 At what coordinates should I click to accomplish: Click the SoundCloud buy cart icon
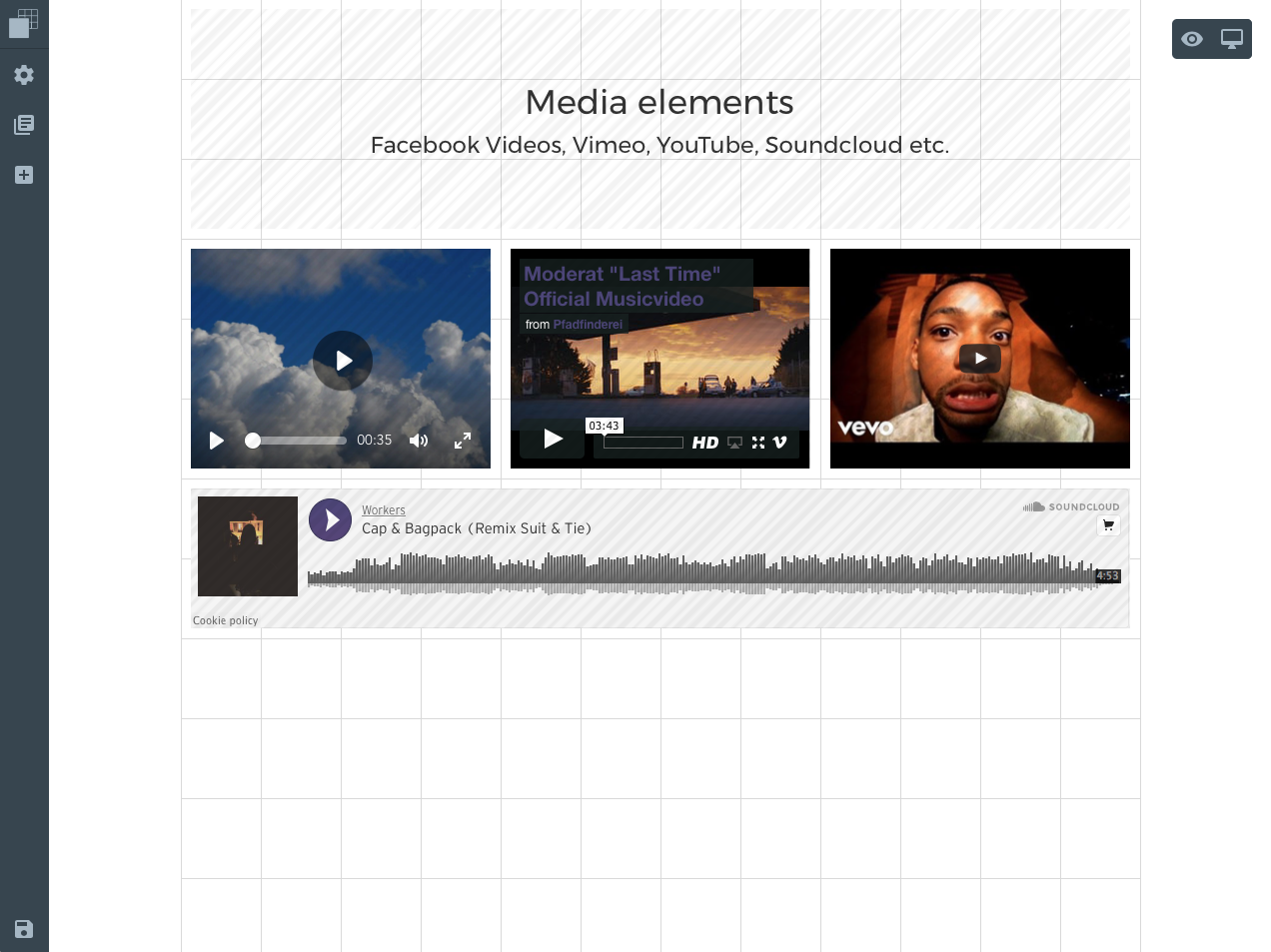[x=1108, y=525]
